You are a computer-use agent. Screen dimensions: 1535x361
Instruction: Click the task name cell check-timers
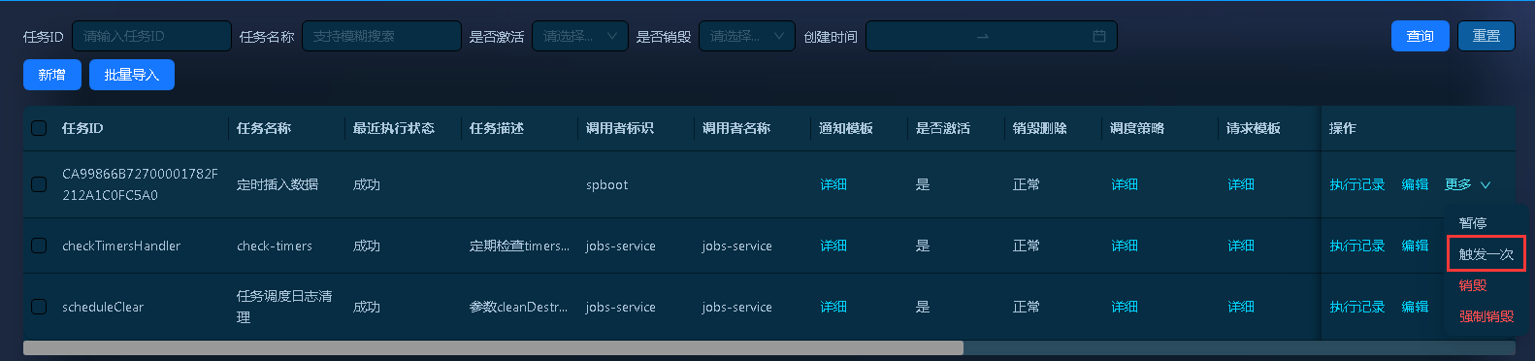(x=275, y=246)
